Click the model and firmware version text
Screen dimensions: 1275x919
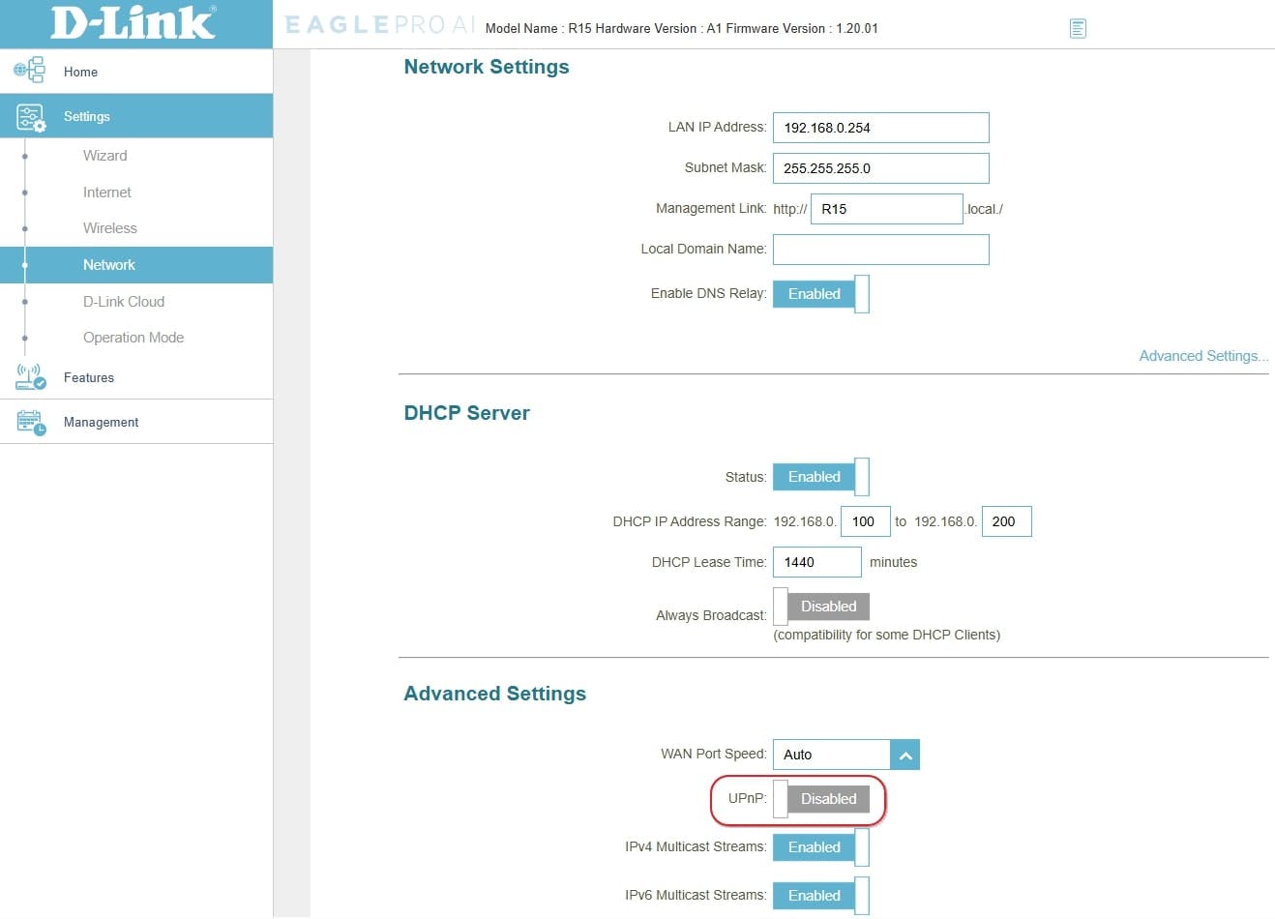tap(682, 28)
